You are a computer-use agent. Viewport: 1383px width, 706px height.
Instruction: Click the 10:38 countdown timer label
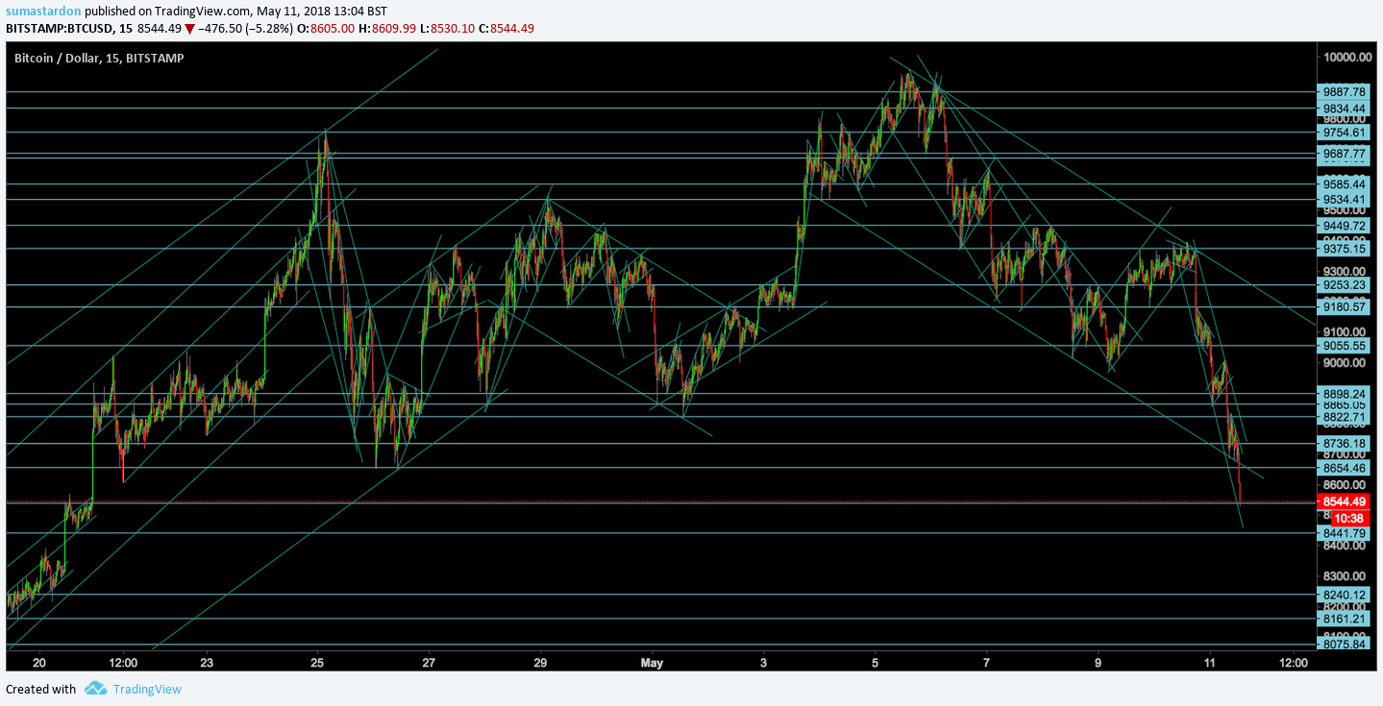point(1348,518)
